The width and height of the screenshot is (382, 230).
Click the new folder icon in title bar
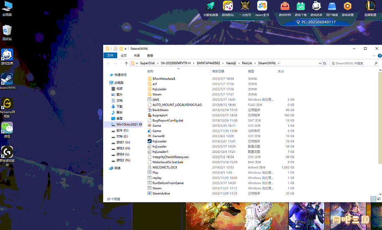coord(121,49)
